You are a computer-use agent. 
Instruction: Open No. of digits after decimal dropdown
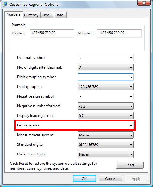point(106,68)
